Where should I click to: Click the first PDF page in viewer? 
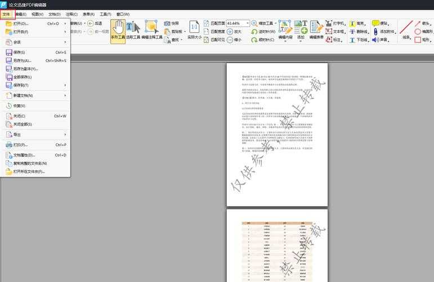coord(277,134)
